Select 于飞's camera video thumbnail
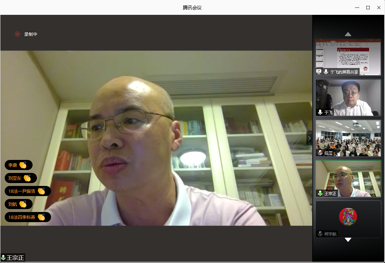385x263 pixels. coord(348,97)
